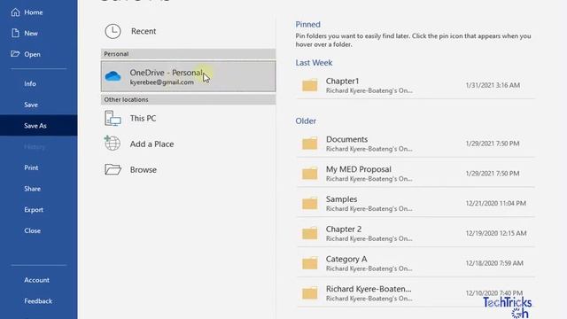Click the Add a Place globe icon
The image size is (567, 319).
pos(113,144)
